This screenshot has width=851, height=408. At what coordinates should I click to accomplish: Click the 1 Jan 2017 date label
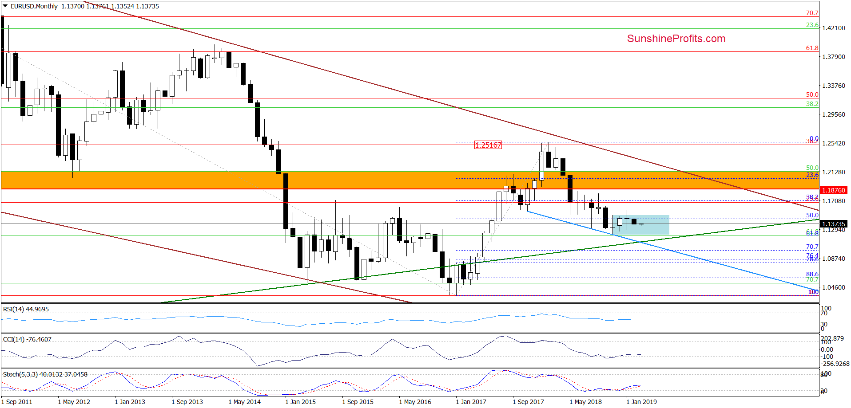[471, 402]
